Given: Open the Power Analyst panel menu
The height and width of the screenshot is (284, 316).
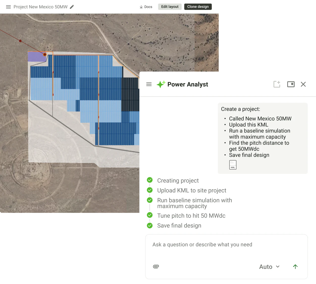Looking at the screenshot, I should point(149,84).
